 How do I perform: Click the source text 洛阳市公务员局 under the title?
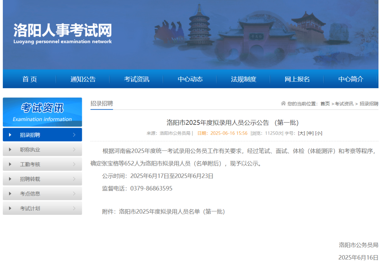175,133
